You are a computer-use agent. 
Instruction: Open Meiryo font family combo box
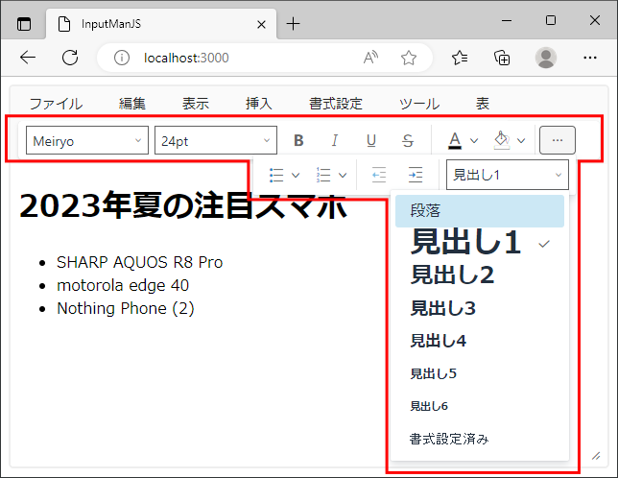(87, 140)
